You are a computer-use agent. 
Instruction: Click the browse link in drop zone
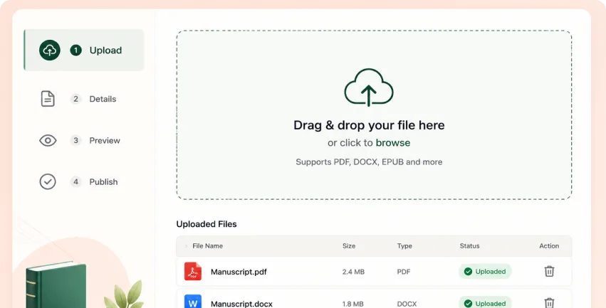[392, 143]
